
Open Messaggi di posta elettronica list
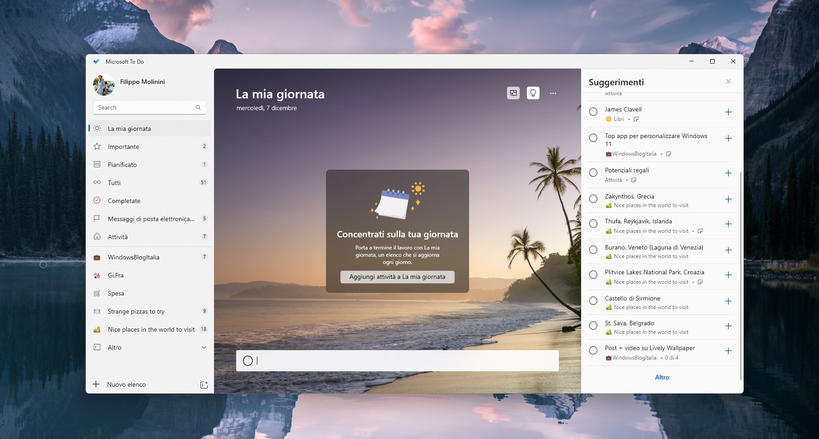149,219
